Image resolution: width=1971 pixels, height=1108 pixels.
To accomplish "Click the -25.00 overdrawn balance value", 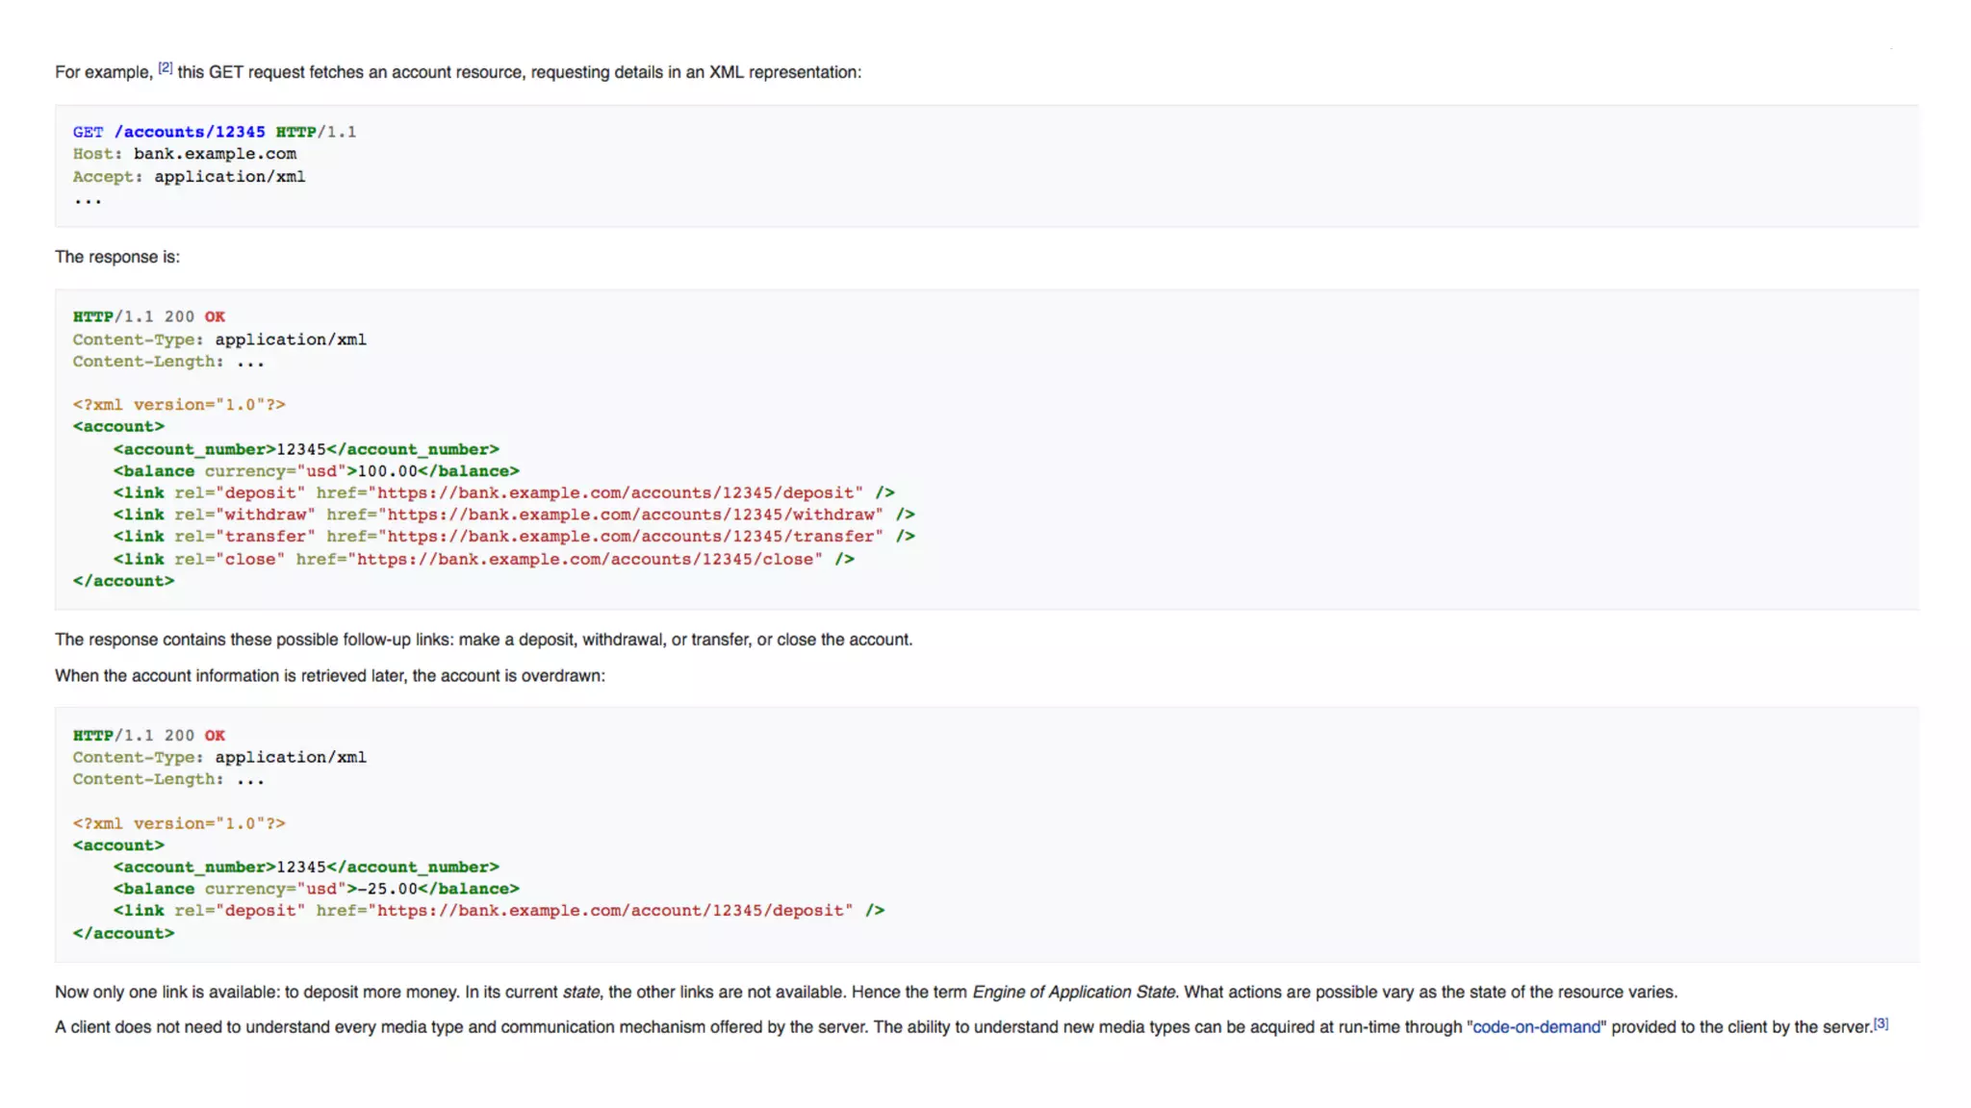I will pyautogui.click(x=387, y=889).
